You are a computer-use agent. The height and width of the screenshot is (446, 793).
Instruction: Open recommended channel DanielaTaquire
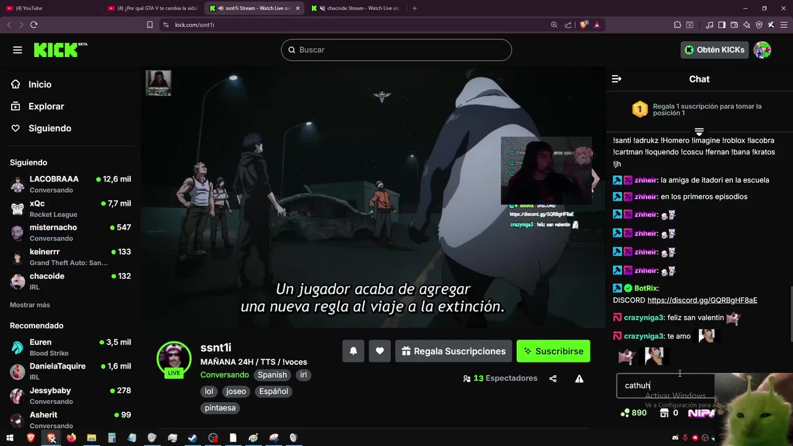pos(71,371)
